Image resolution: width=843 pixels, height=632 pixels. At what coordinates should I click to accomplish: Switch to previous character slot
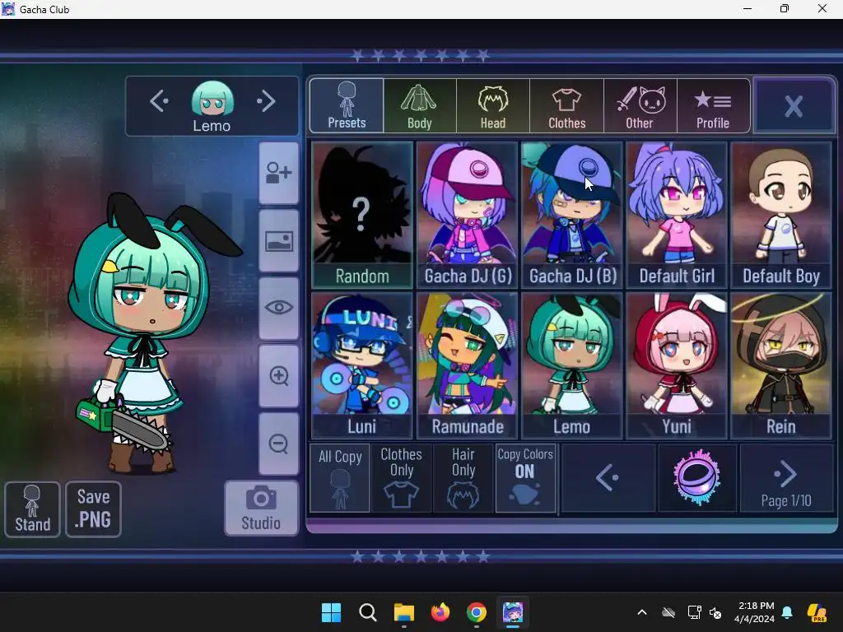[159, 101]
